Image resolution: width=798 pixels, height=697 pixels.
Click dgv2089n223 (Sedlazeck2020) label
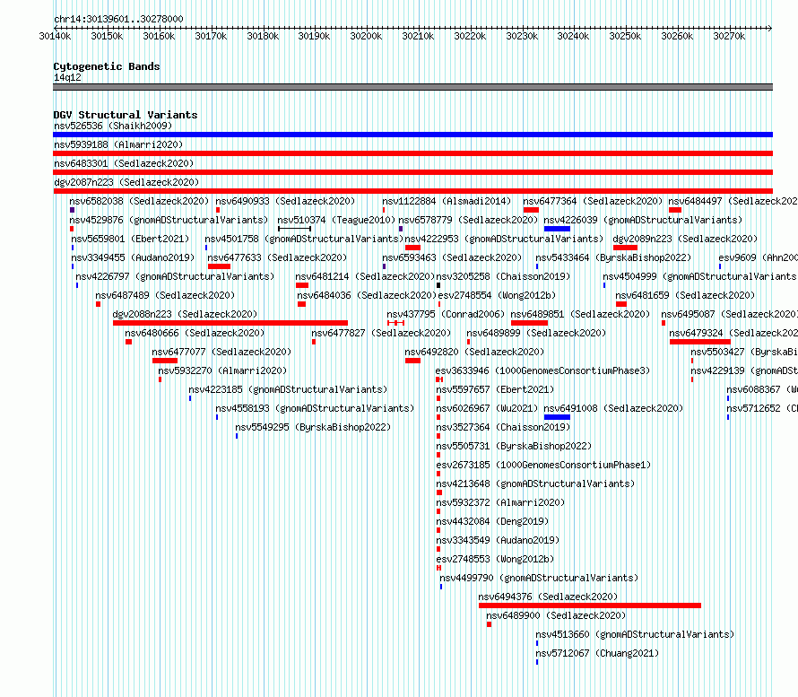click(685, 239)
